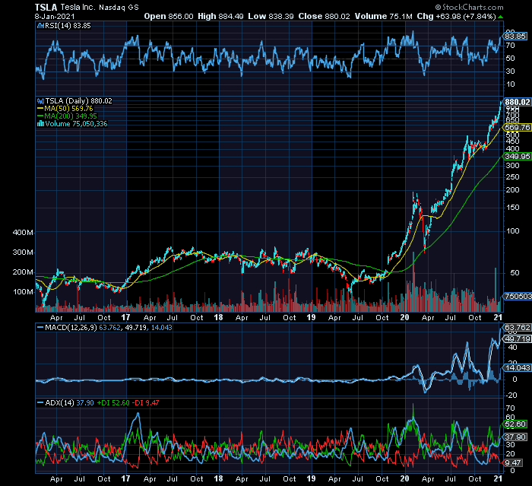532x486 pixels.
Task: Click the 14.043 histogram axis tag
Action: point(518,368)
